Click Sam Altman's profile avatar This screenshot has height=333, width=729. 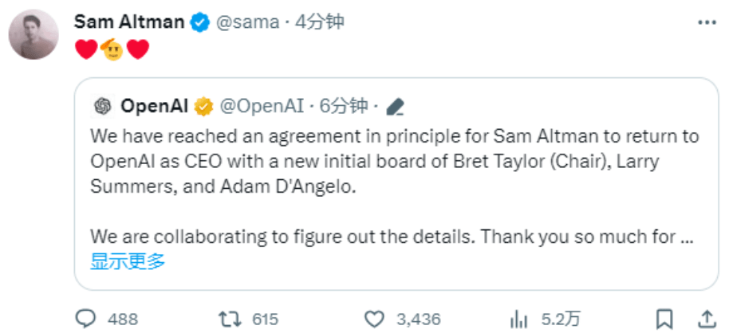pos(33,36)
